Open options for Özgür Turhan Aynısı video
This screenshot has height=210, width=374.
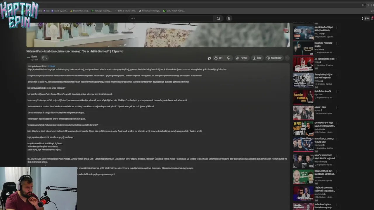(x=337, y=92)
